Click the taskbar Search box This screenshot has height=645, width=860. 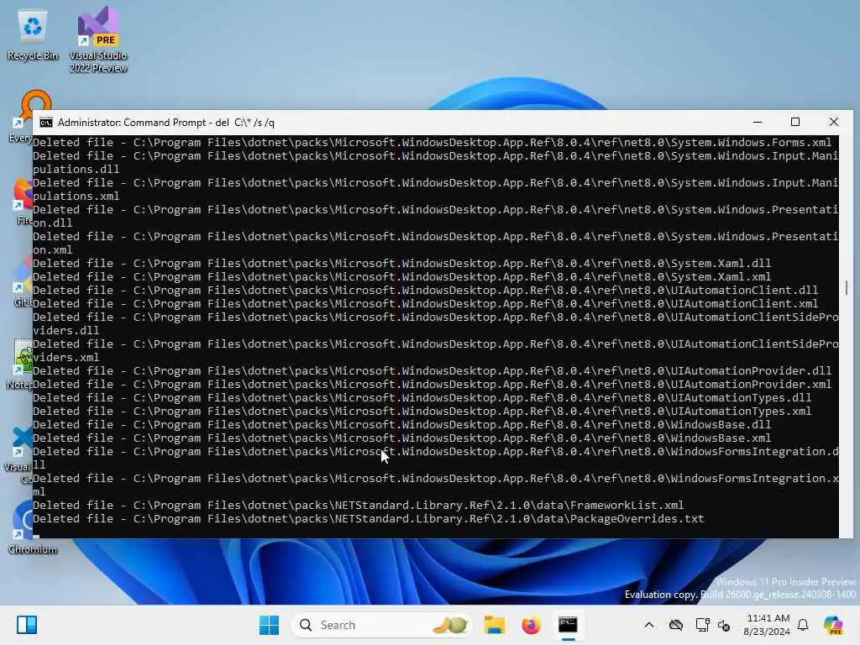pyautogui.click(x=382, y=625)
